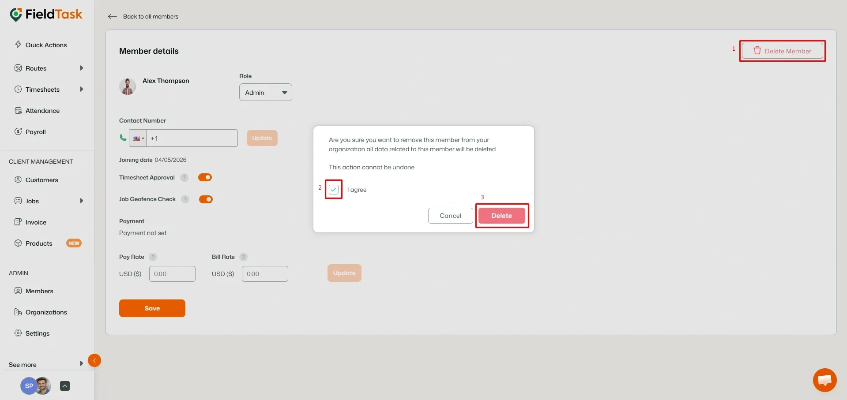Navigate to Customers

point(41,180)
